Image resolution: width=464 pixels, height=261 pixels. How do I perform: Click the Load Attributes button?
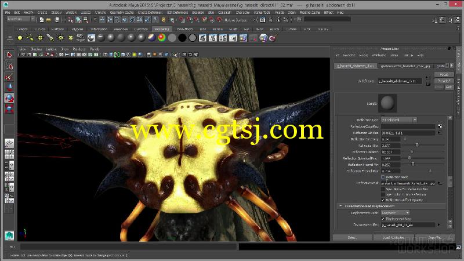(393, 238)
